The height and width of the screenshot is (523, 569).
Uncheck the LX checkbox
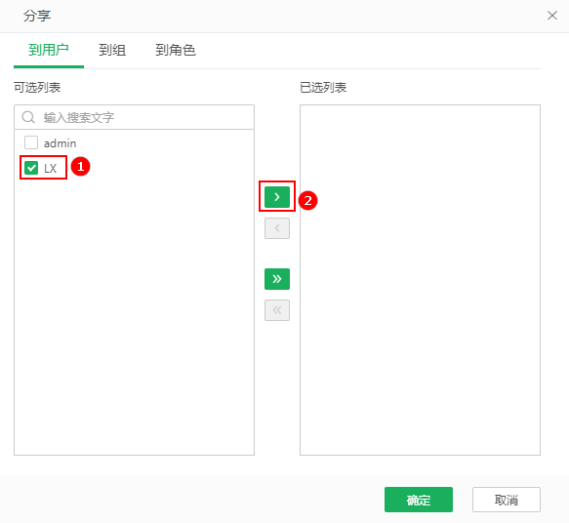[x=31, y=168]
